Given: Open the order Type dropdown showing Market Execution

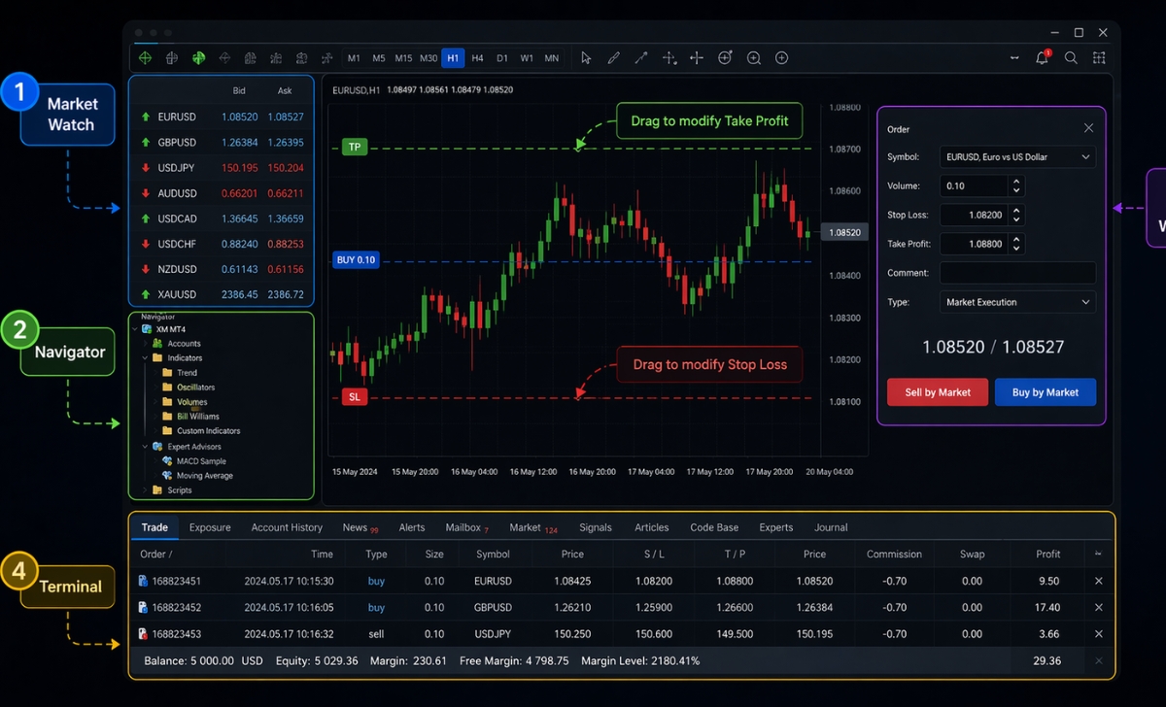Looking at the screenshot, I should (x=1016, y=302).
